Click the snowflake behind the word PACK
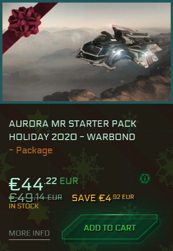 point(130,121)
